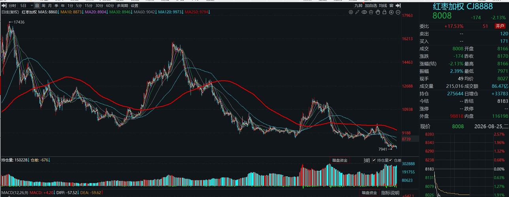Click the window layout icon beside 均线
This screenshot has height=197, width=509.
pos(391,6)
